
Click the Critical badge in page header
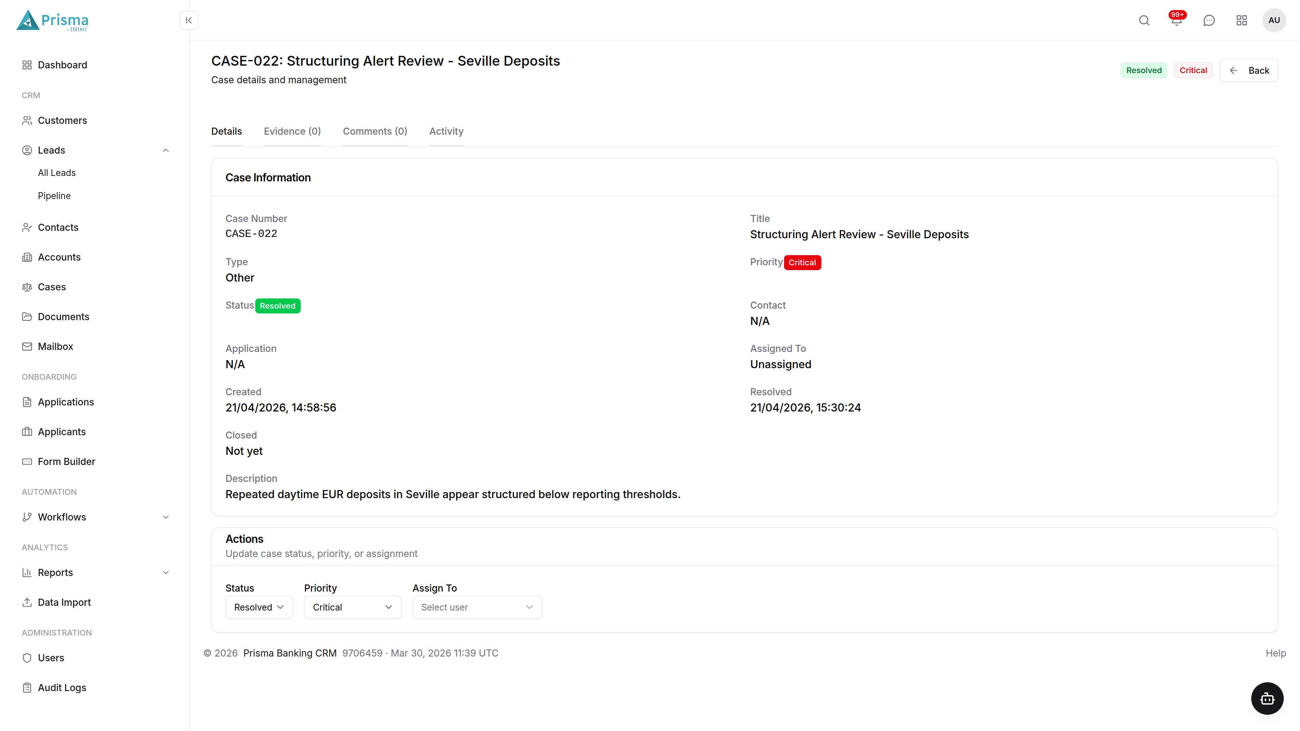(1193, 70)
